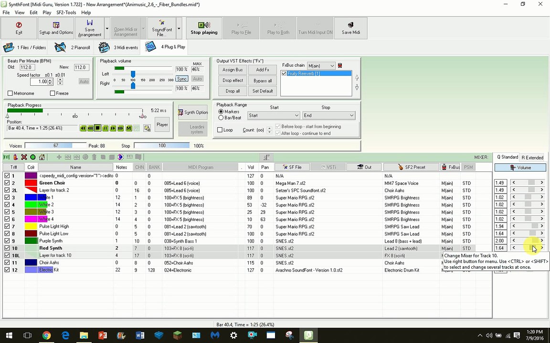Click the green circle icon in track toolbar

(x=33, y=157)
